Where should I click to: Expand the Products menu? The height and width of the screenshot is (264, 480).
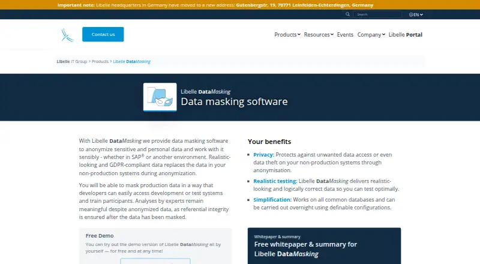287,35
